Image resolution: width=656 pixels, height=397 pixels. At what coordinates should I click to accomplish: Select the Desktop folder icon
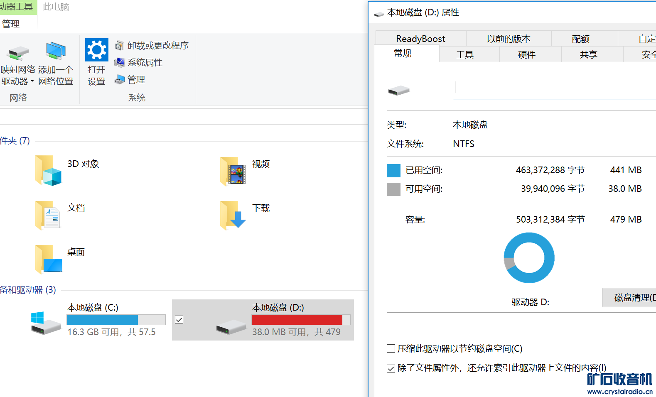49,259
